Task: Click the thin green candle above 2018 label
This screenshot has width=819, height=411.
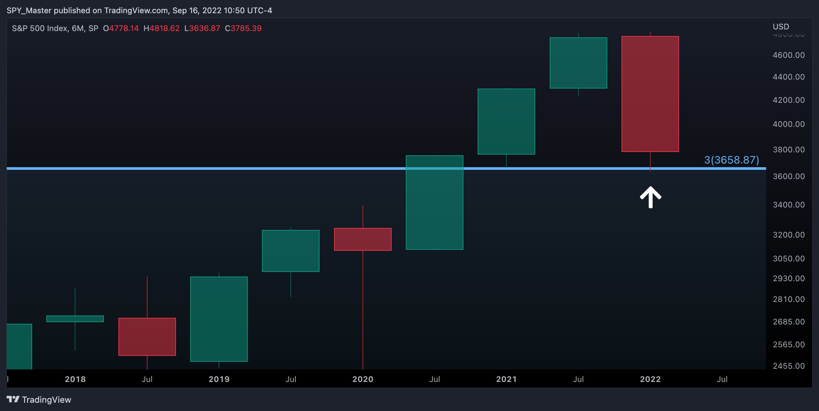Action: pyautogui.click(x=75, y=319)
